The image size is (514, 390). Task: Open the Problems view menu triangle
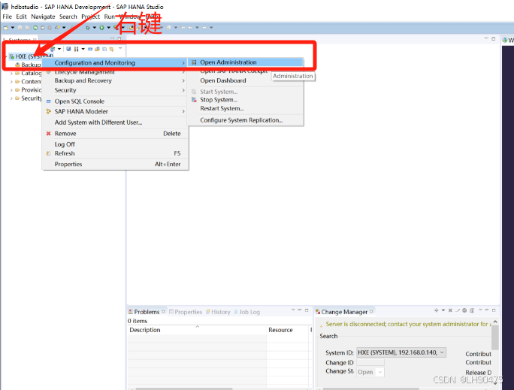pyautogui.click(x=293, y=310)
